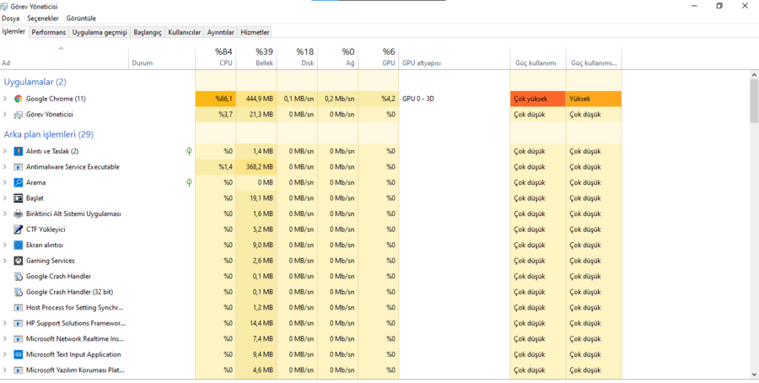
Task: Click the green leaf icon for Arama
Action: [189, 182]
